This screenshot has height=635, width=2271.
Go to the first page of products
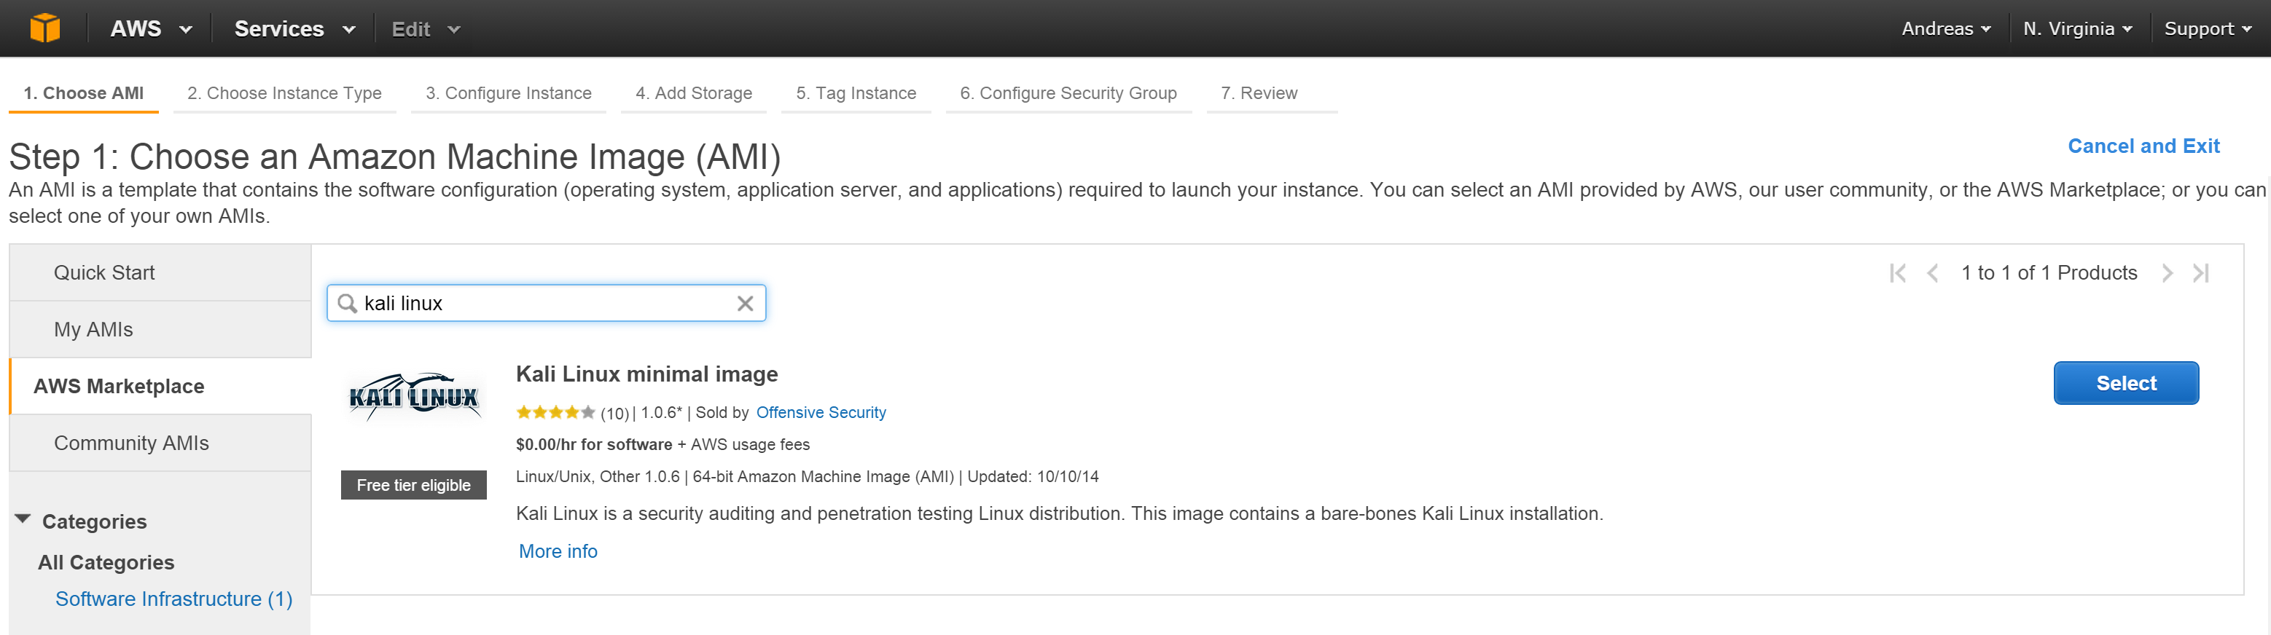tap(1897, 273)
